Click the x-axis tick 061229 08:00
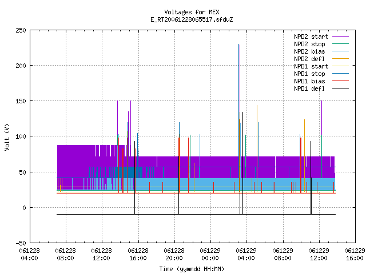Viewport: 366px width, 274px height. click(x=283, y=255)
